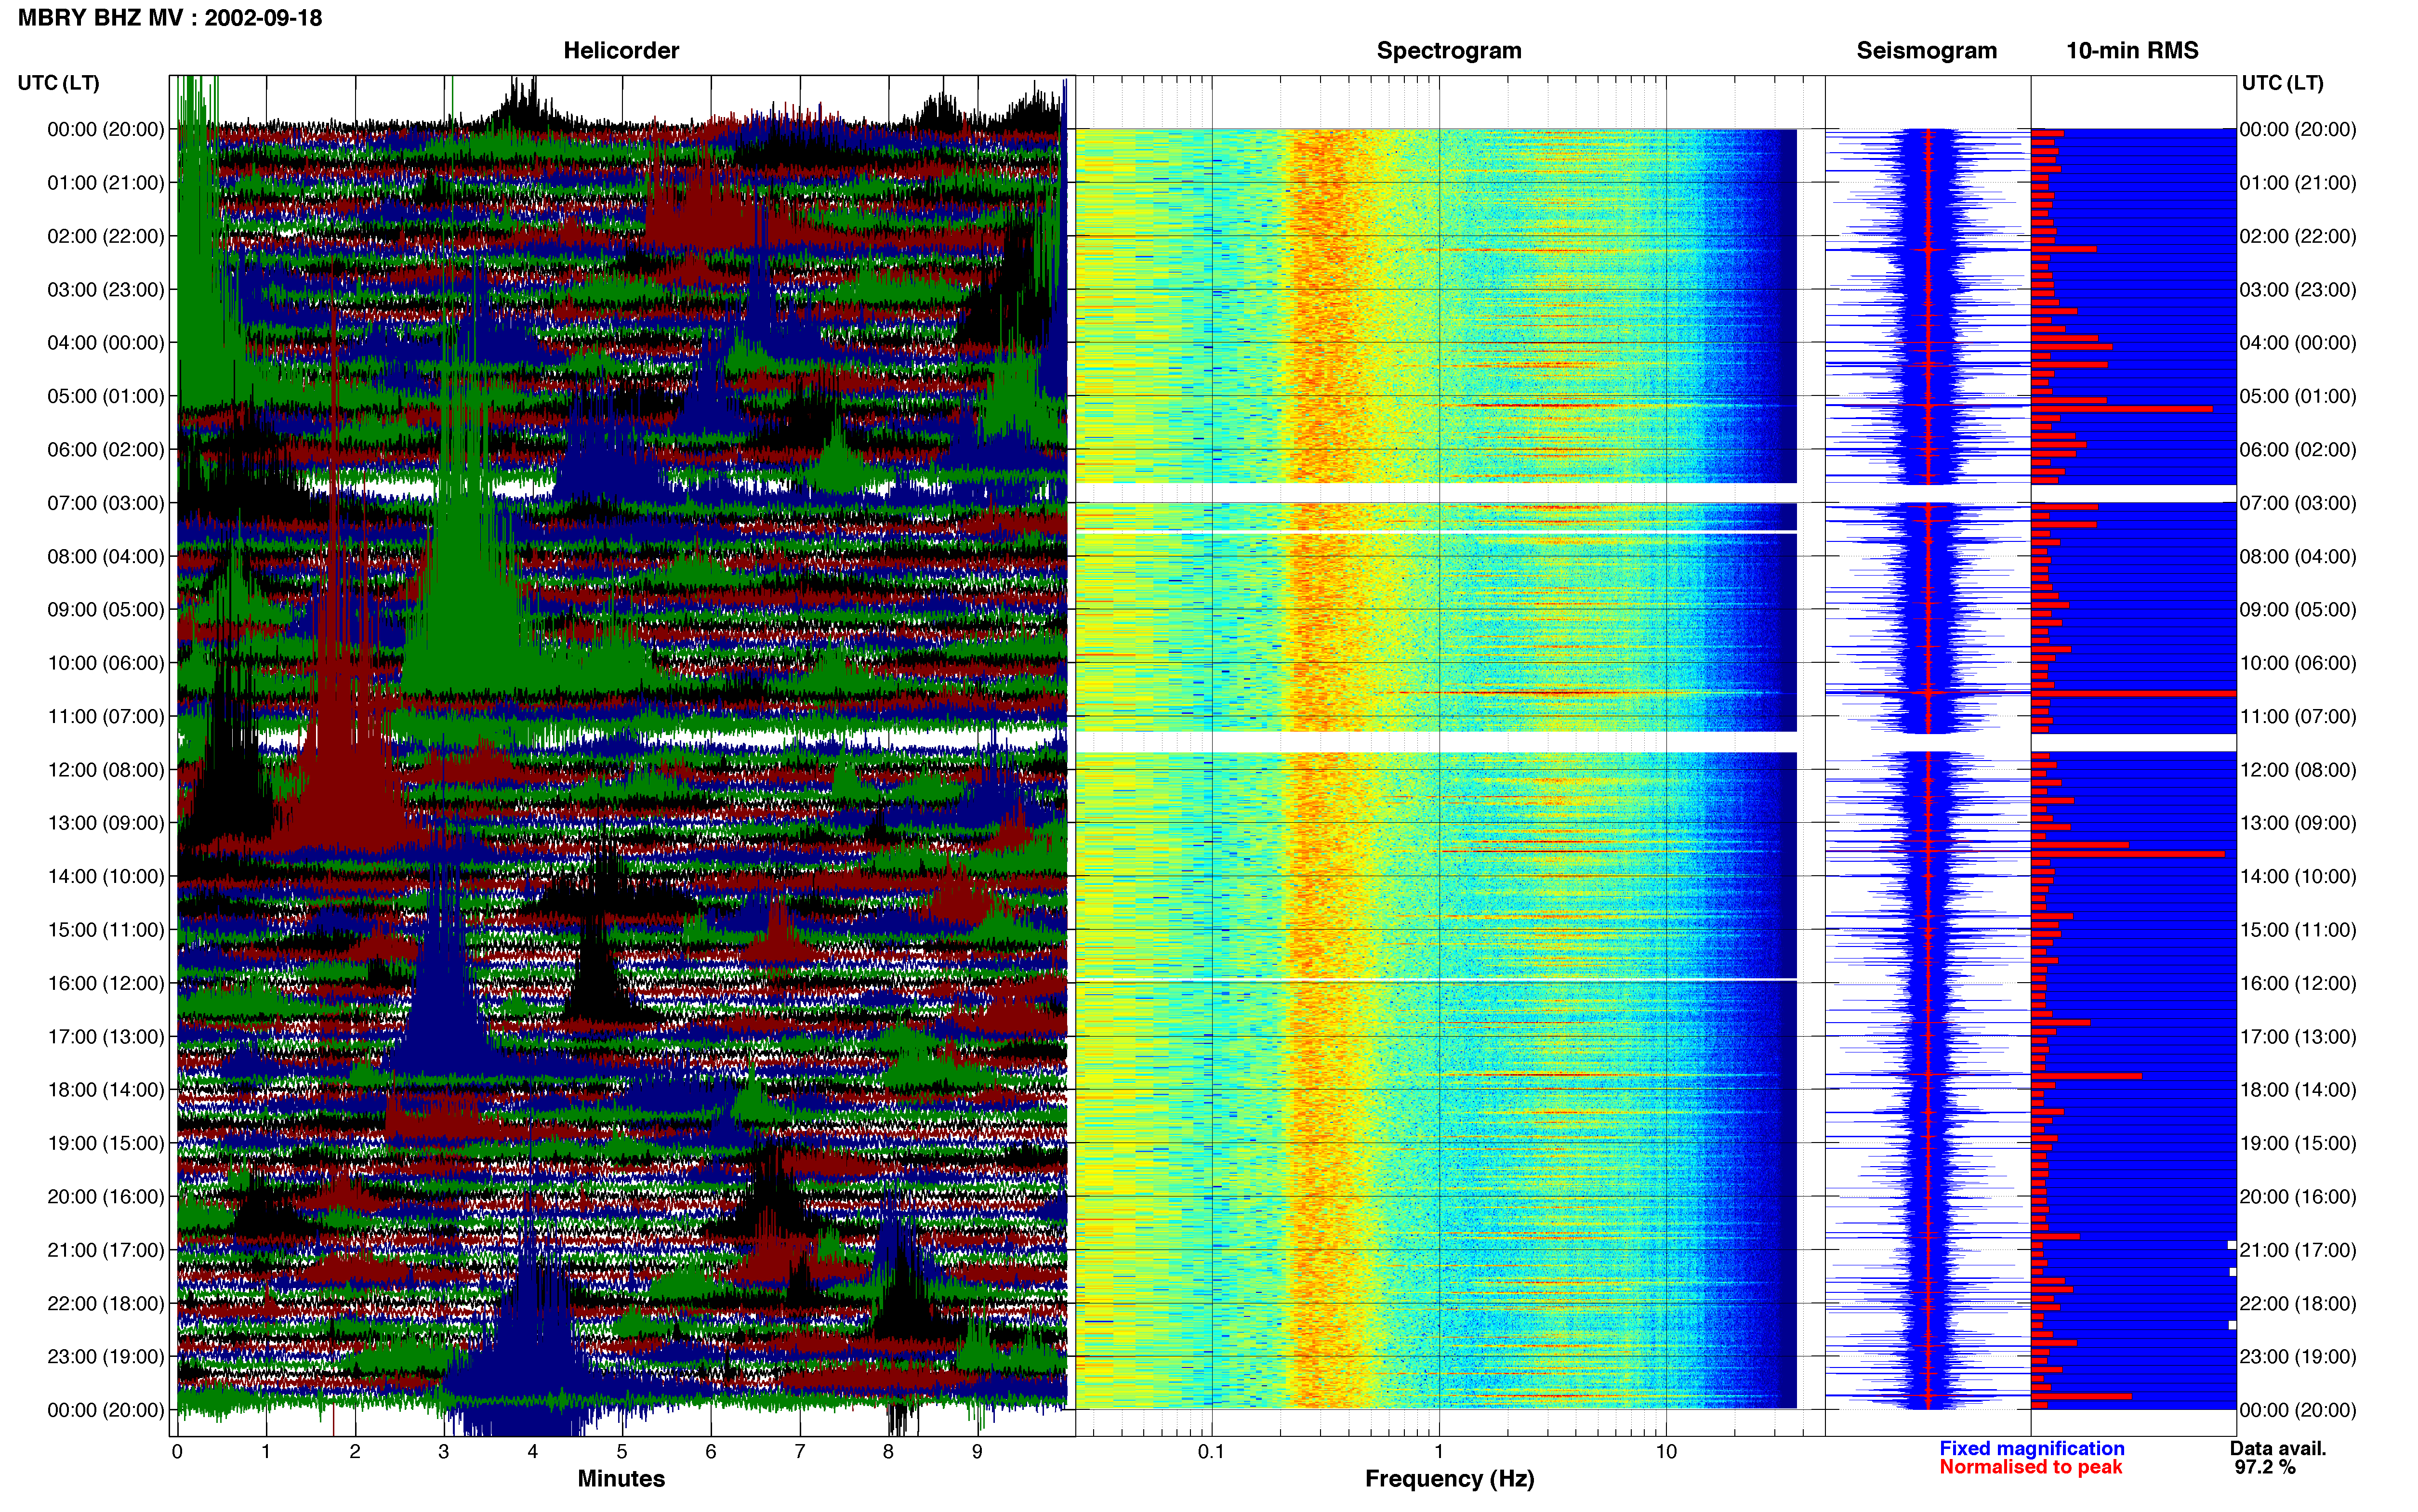The image size is (2418, 1512).
Task: Click the spectrogram data gap near 11:30
Action: tap(1436, 741)
